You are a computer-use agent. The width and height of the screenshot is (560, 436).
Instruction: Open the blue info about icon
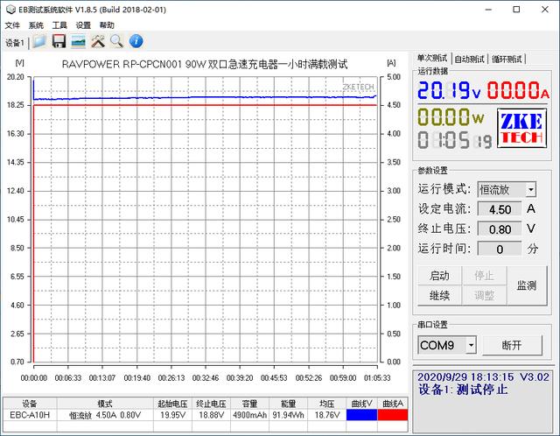click(136, 41)
